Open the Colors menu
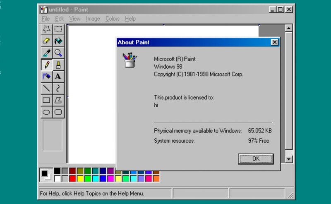The width and height of the screenshot is (331, 204). [x=112, y=19]
